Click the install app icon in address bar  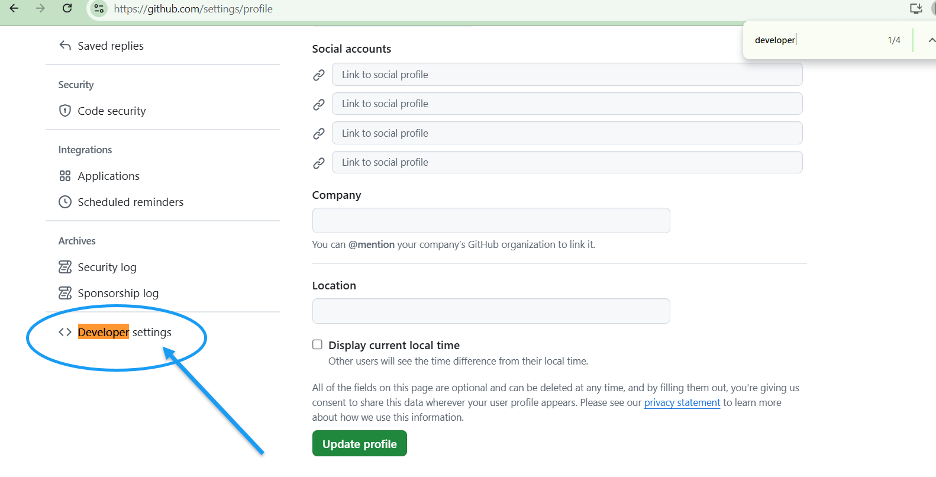(x=916, y=8)
